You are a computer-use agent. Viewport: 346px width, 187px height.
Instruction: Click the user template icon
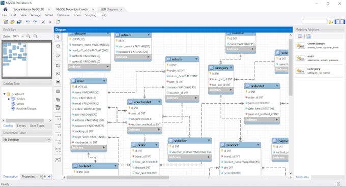300,58
